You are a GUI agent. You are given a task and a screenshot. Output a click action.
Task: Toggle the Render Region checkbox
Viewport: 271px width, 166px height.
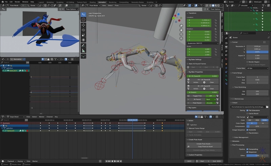(247, 62)
